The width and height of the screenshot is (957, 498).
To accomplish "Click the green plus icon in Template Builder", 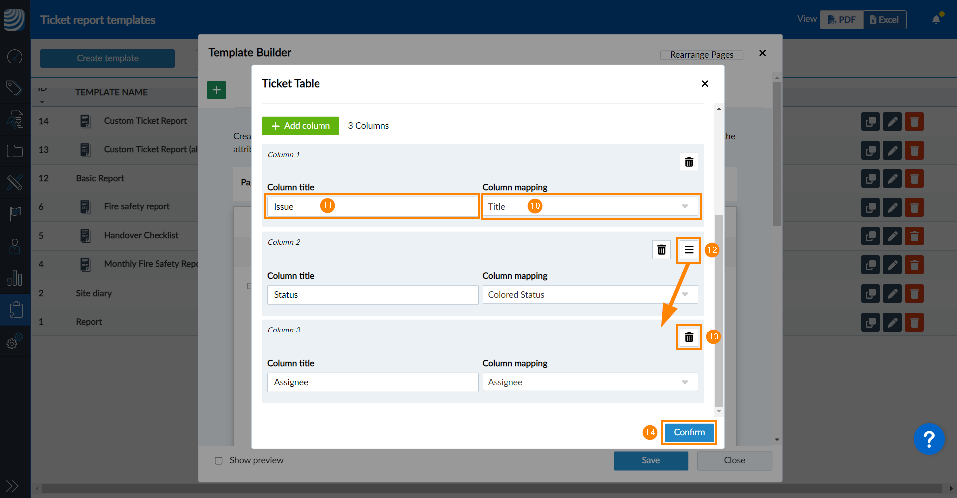I will tap(216, 90).
